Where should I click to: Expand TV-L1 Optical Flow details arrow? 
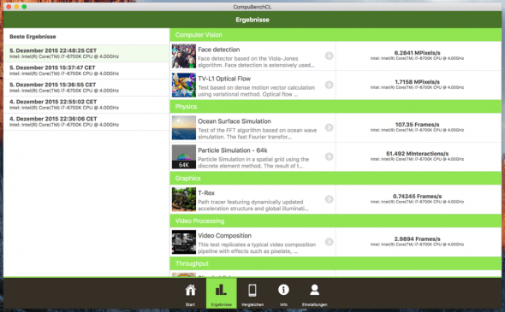[x=329, y=85]
